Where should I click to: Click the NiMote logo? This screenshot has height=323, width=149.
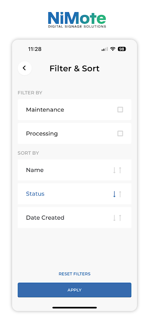pos(77,20)
